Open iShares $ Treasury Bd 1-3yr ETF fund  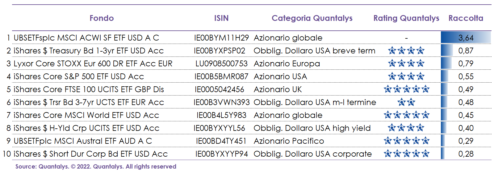[89, 51]
